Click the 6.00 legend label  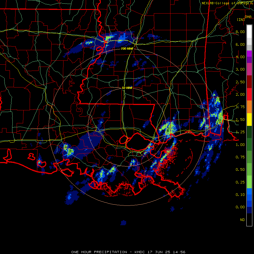[240, 44]
